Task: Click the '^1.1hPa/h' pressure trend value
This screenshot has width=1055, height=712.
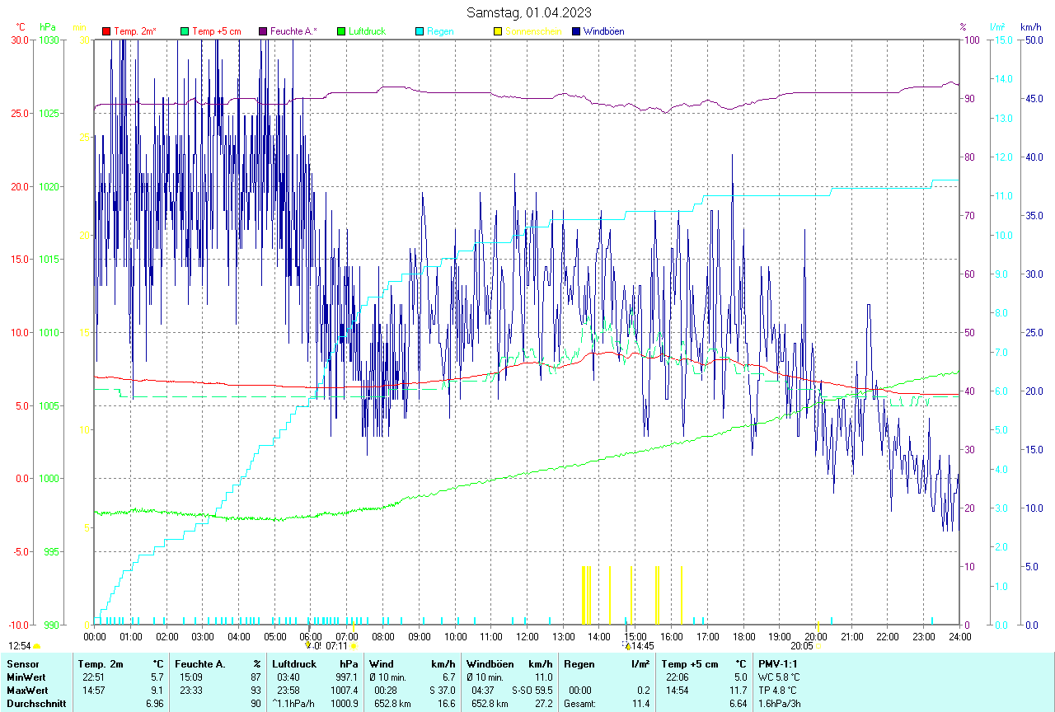Action: click(294, 703)
